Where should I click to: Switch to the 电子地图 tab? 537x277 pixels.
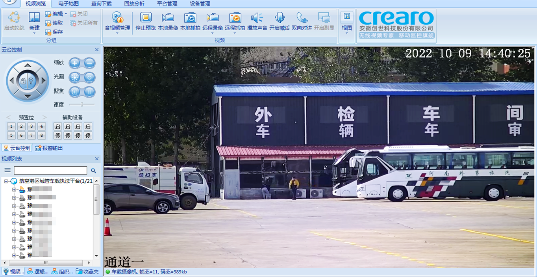tap(69, 4)
